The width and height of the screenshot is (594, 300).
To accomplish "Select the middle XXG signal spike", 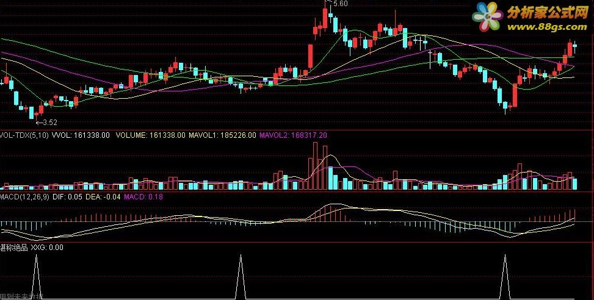I will click(x=241, y=277).
